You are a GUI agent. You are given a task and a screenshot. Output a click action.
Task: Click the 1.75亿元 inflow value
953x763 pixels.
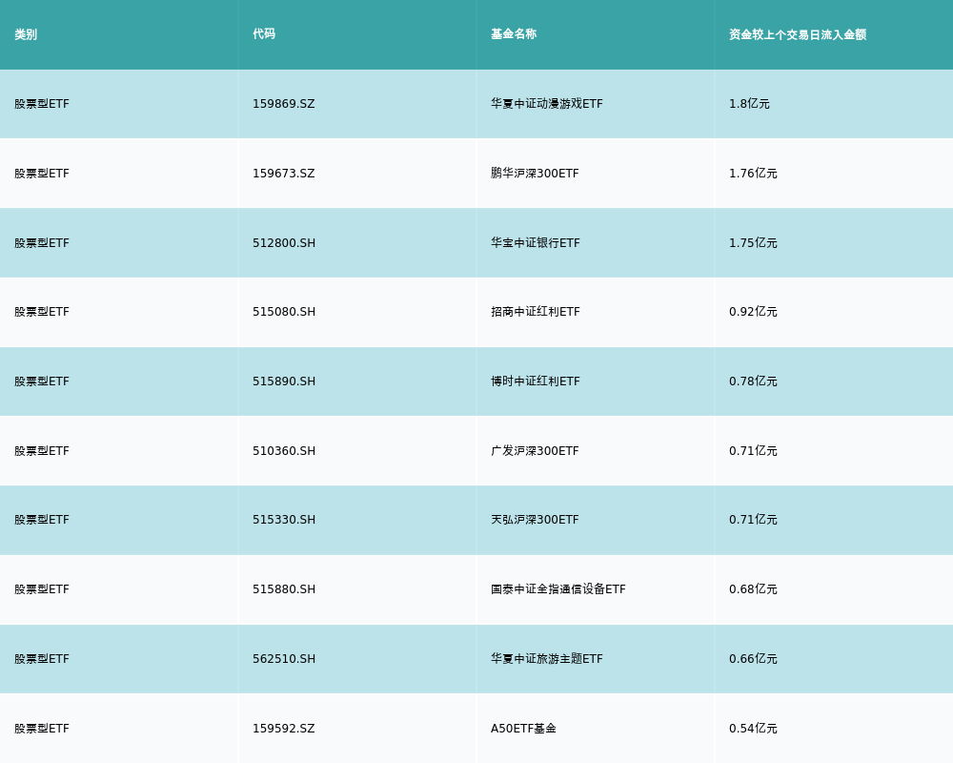click(753, 243)
